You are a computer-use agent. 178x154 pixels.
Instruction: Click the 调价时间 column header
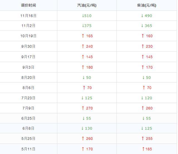pyautogui.click(x=28, y=5)
